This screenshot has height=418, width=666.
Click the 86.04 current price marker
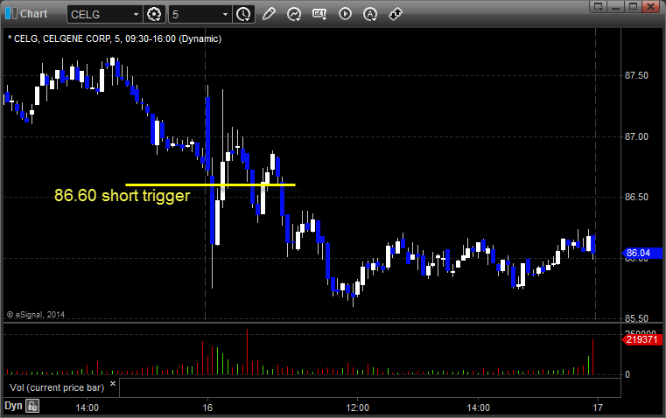pos(641,254)
